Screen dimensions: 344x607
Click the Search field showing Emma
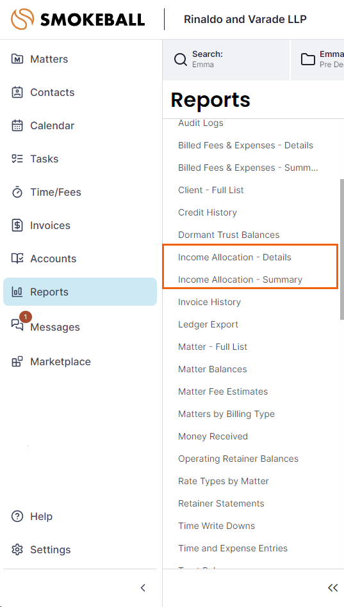point(226,59)
